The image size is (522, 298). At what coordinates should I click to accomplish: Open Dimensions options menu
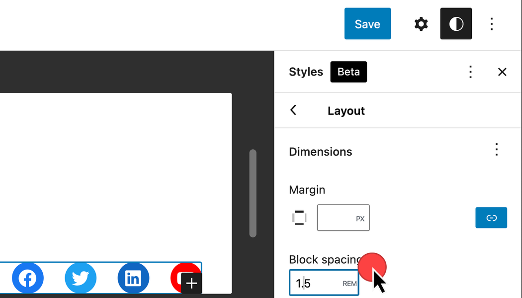click(x=496, y=150)
